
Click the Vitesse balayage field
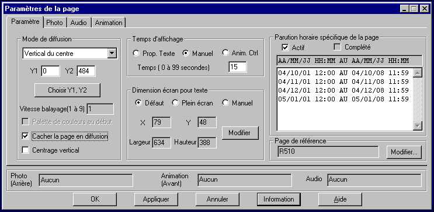(x=100, y=109)
